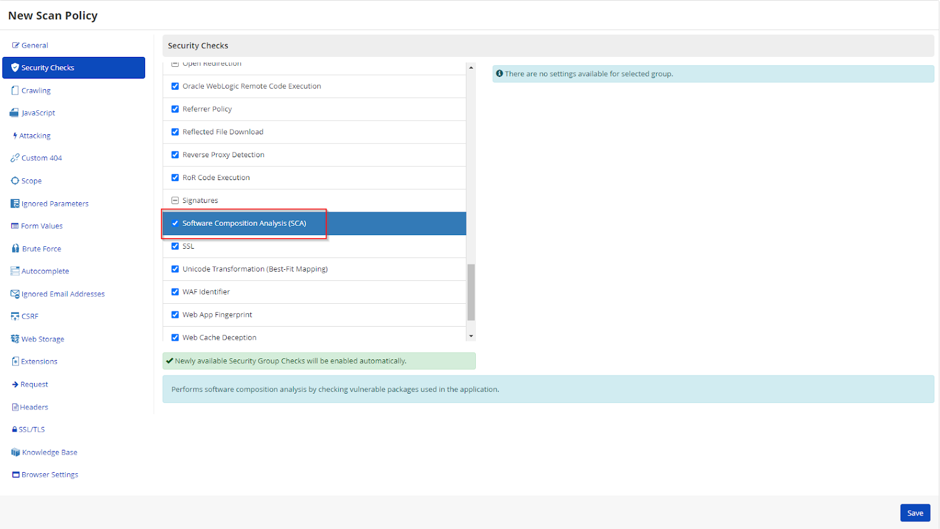
Task: Toggle the Web Cache Deception checkbox
Action: 175,338
